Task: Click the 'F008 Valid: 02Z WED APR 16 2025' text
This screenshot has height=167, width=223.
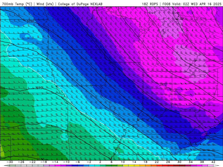Action: [192, 4]
